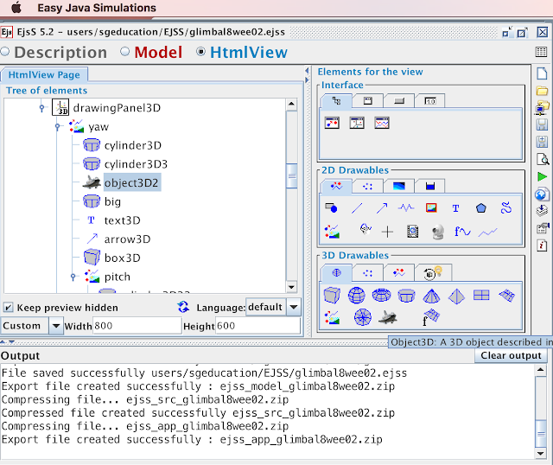
Task: Pick the 2D image element
Action: tap(431, 207)
